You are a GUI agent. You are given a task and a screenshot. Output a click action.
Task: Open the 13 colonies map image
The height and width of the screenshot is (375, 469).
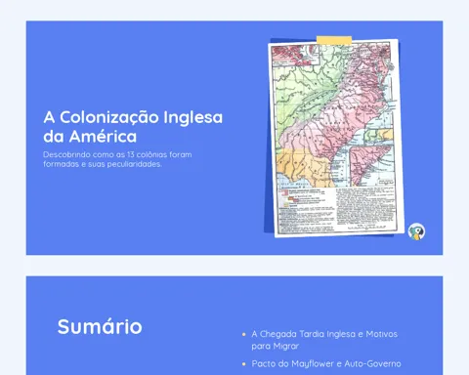(336, 138)
